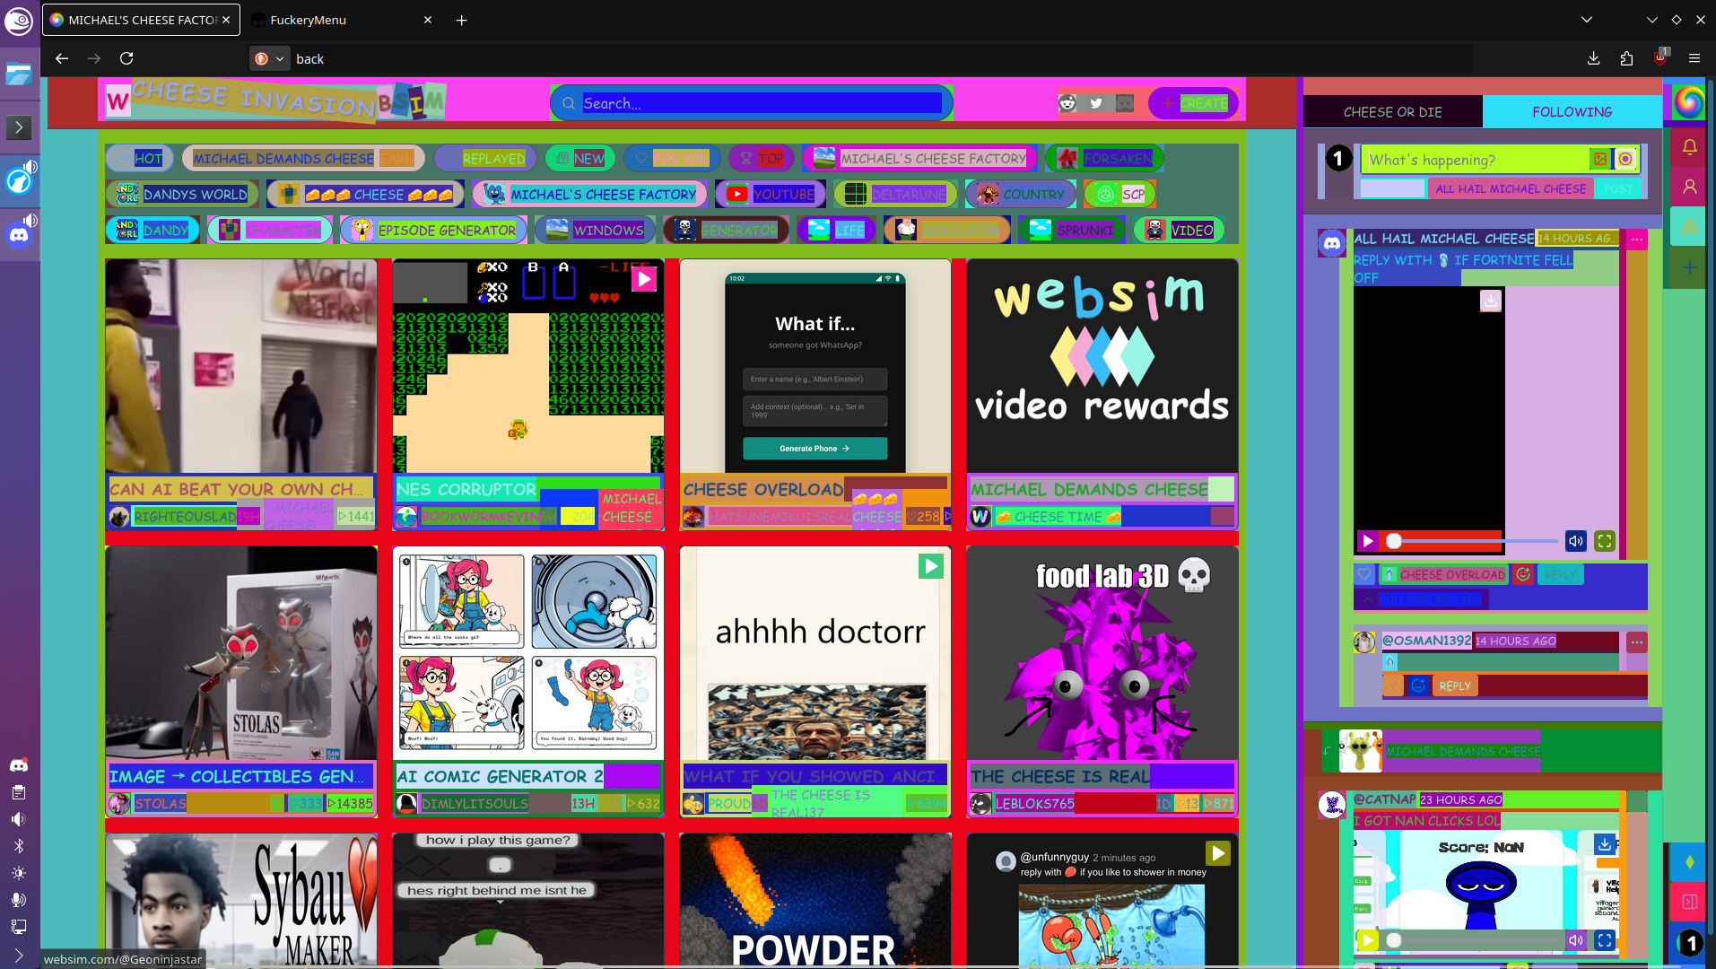This screenshot has width=1716, height=969.
Task: Open the browser hamburger menu
Action: [1694, 58]
